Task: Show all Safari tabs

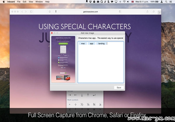Action: point(154,12)
